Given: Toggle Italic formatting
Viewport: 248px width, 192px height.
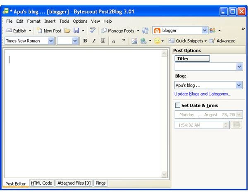Looking at the screenshot, I should click(94, 41).
